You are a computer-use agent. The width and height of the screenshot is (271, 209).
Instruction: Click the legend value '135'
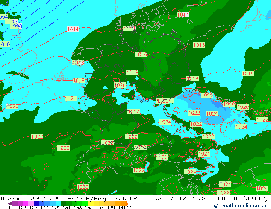point(88,207)
